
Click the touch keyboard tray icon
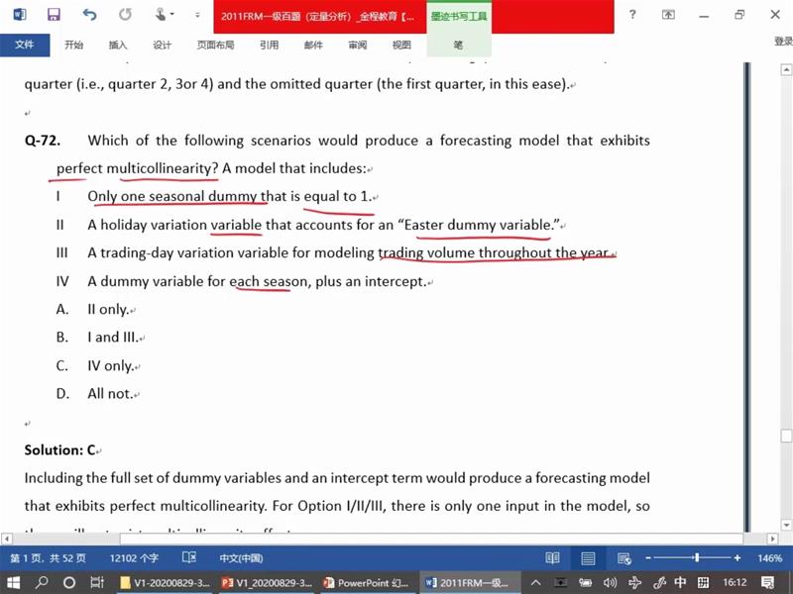click(704, 583)
